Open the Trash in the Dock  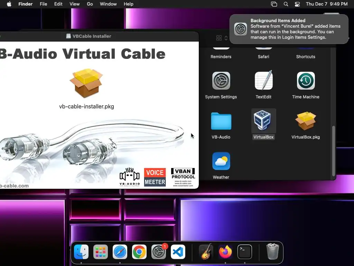[x=273, y=252]
